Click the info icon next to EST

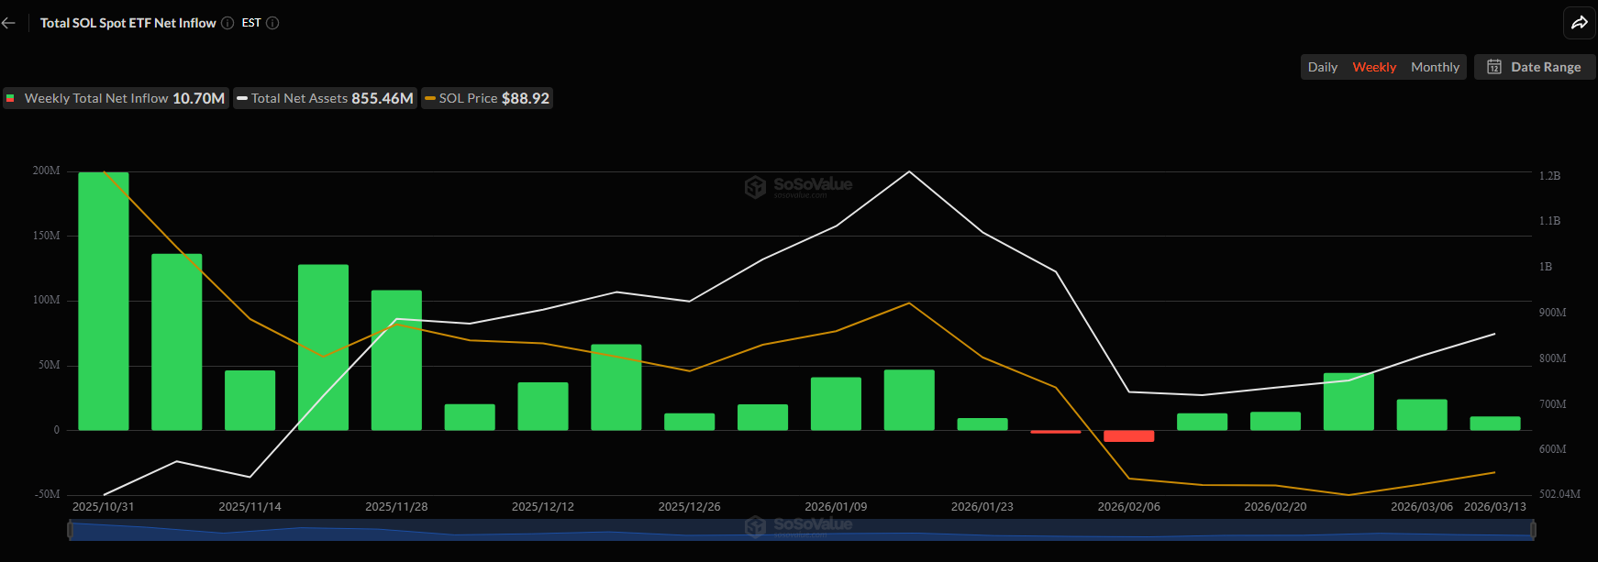click(272, 23)
